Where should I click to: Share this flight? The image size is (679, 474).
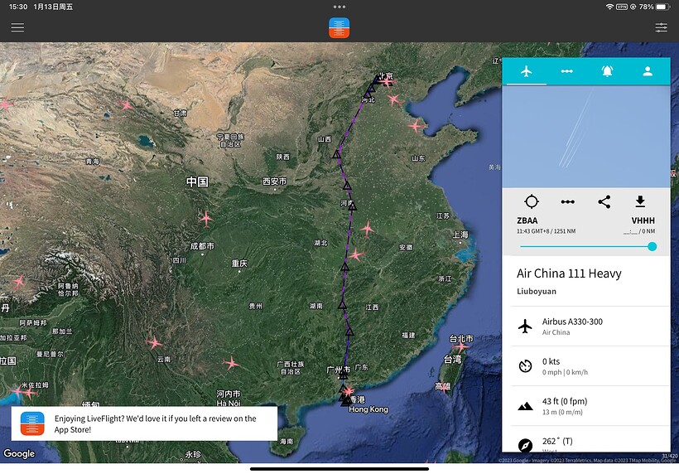[604, 201]
